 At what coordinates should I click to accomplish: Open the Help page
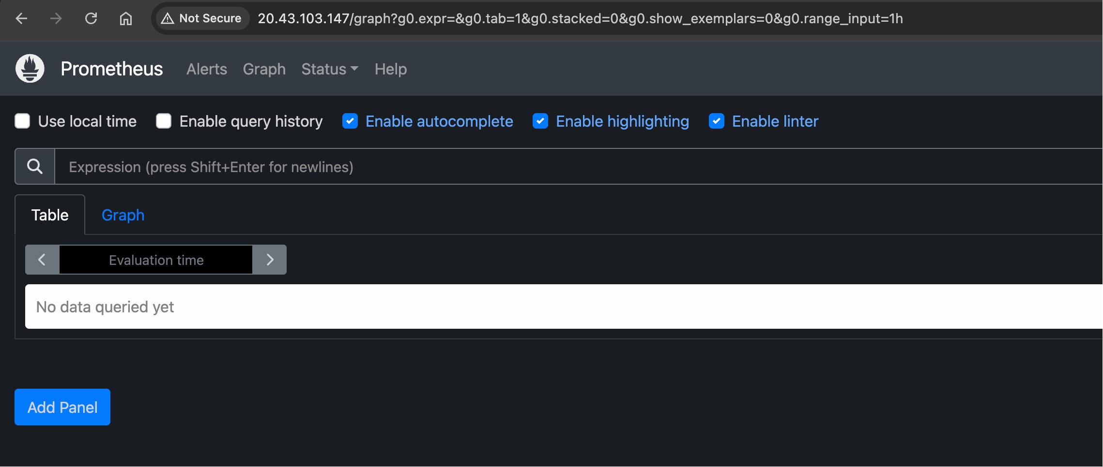pos(390,69)
